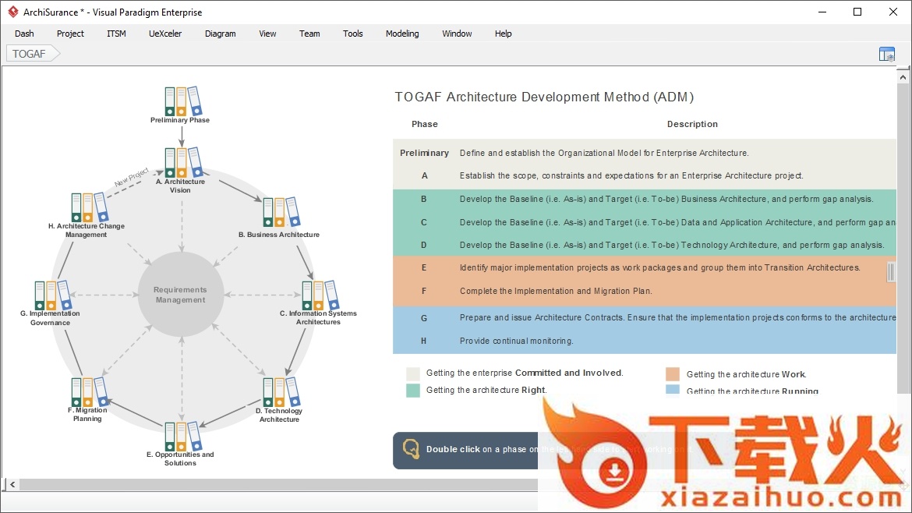Click the gray 'Committed and Involved' legend swatch
912x513 pixels.
(x=413, y=373)
